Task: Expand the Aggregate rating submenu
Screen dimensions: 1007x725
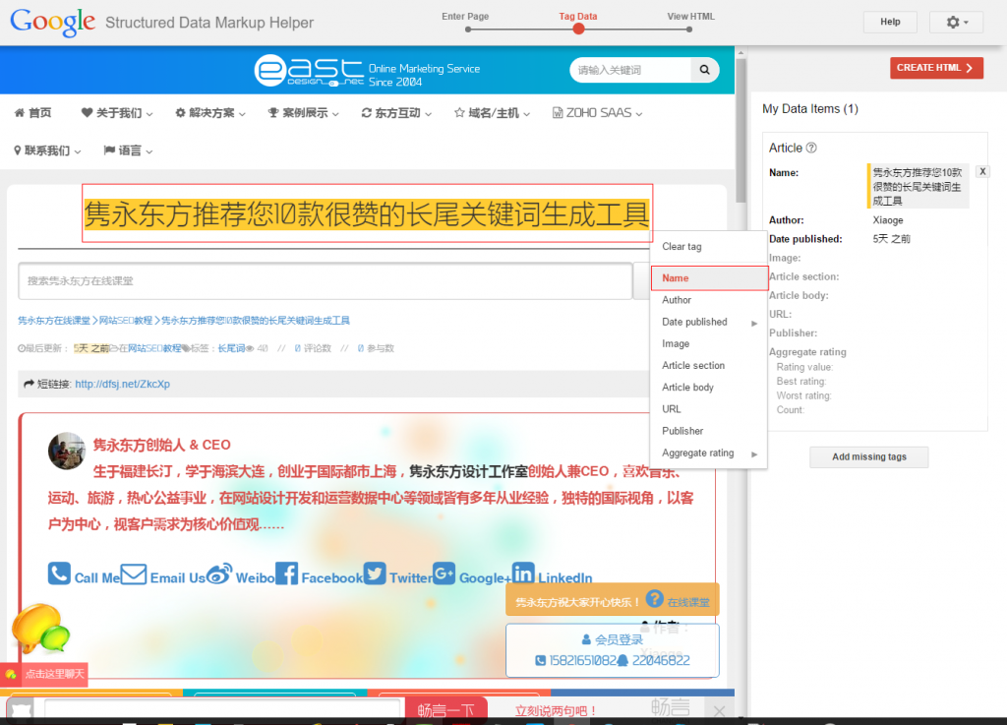Action: click(x=710, y=453)
